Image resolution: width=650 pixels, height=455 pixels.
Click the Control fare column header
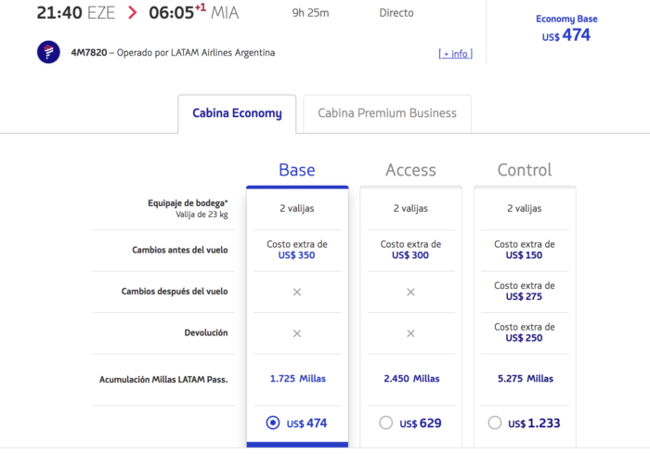(525, 170)
